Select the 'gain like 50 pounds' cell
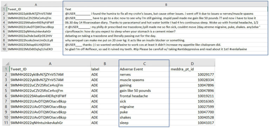Viewport: 269px width, 128px height. tap(144, 91)
